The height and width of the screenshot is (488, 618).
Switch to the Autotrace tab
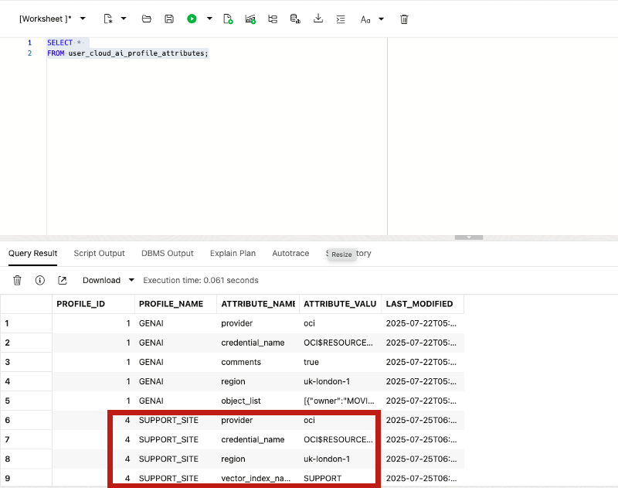[x=290, y=253]
